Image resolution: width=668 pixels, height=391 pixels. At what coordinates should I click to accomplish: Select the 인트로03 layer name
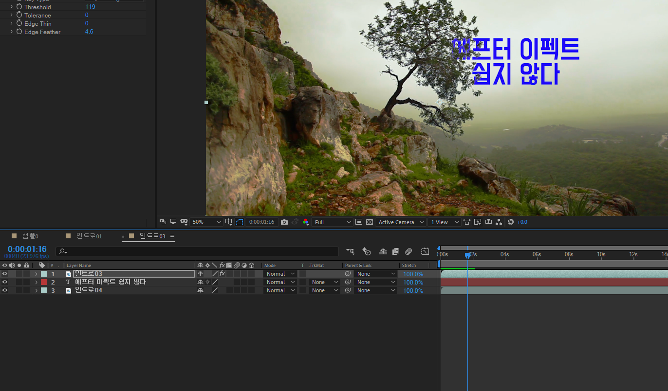[x=89, y=274]
